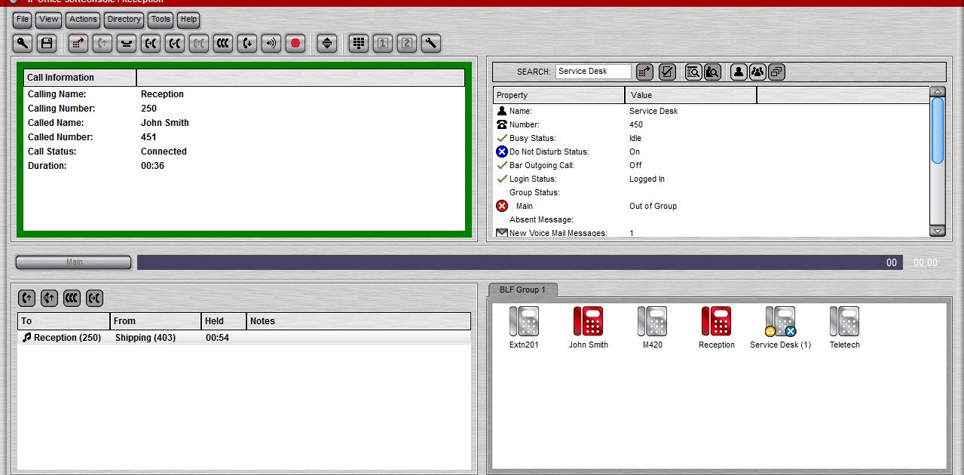Open the Actions menu

click(83, 20)
